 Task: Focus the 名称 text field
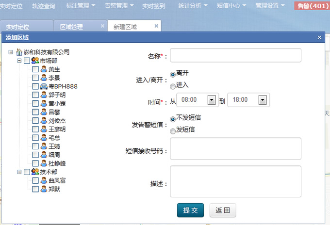click(235, 56)
